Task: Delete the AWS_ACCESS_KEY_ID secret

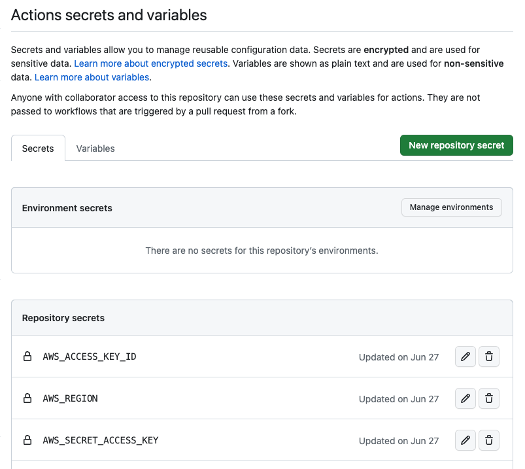Action: coord(489,357)
